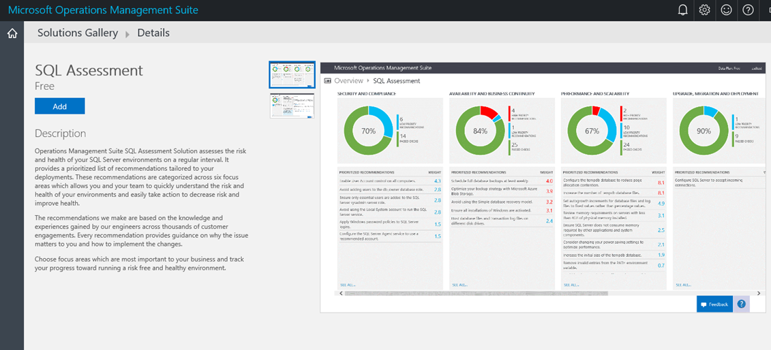Viewport: 771px width, 350px height.
Task: Click the 70% Security and Compliance donut chart
Action: [368, 131]
